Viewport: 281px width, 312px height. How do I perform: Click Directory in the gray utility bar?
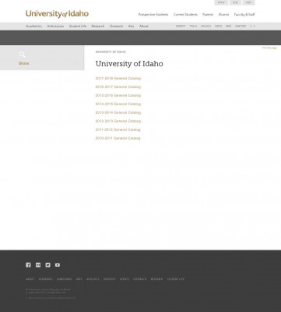pyautogui.click(x=241, y=27)
